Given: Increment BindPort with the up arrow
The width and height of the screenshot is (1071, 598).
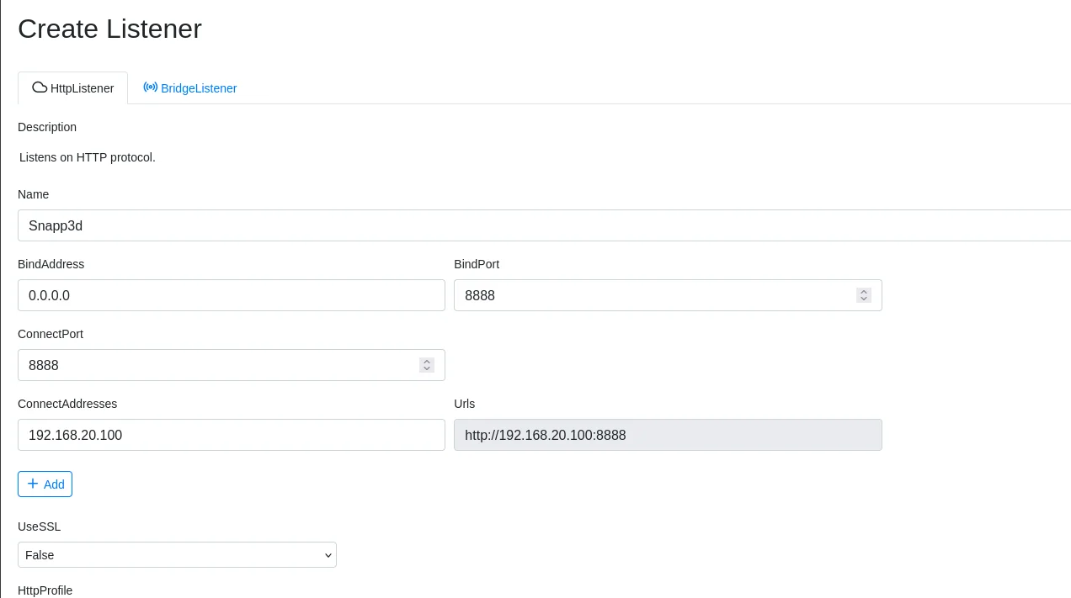Looking at the screenshot, I should click(864, 291).
